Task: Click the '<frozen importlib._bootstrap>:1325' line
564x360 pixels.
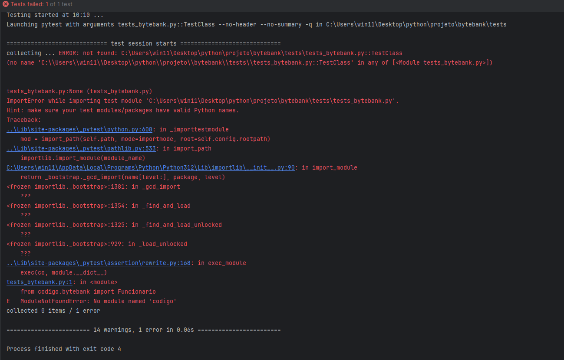Action: point(114,225)
